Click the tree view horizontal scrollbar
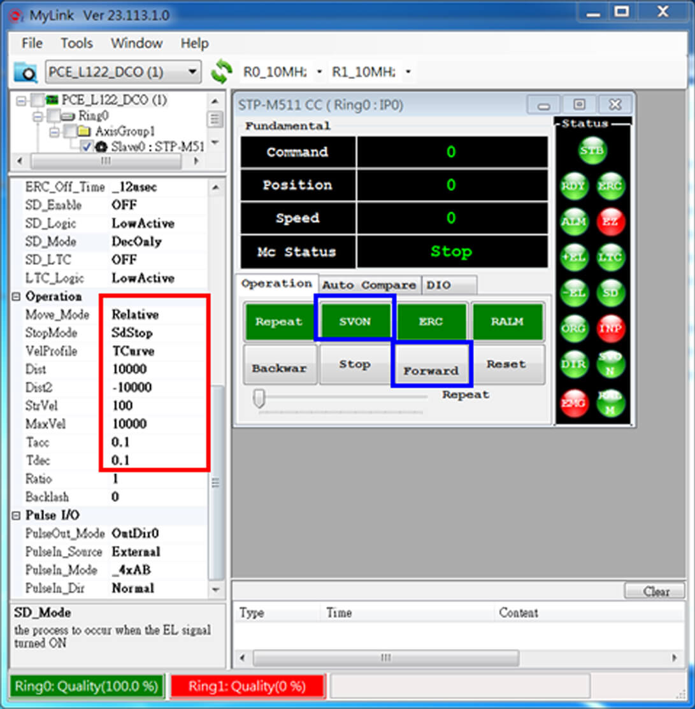Screen dimensions: 695x709 105,161
